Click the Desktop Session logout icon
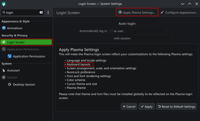Viewport: 200px width, 121px height. point(10,84)
